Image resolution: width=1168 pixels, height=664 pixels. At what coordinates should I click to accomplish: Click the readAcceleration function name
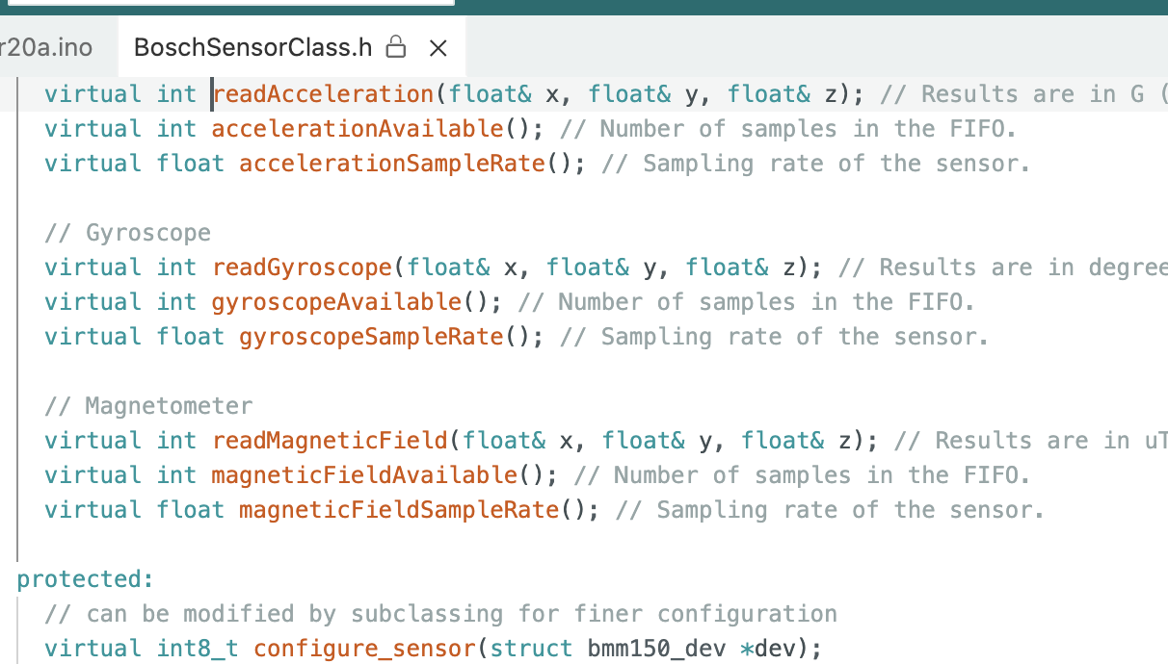point(323,94)
